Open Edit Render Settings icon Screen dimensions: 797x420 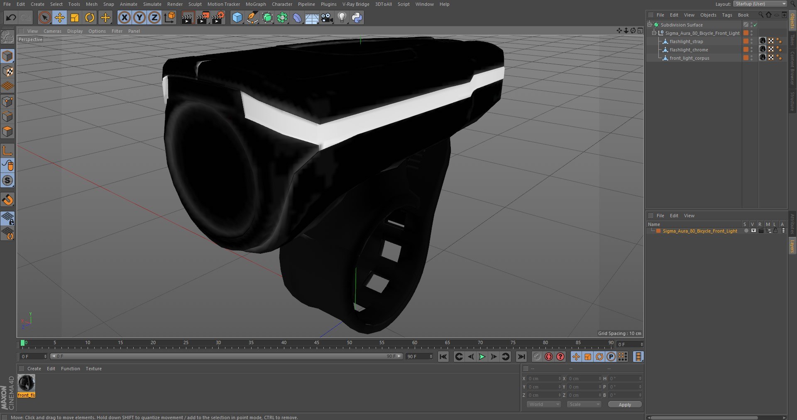[218, 17]
